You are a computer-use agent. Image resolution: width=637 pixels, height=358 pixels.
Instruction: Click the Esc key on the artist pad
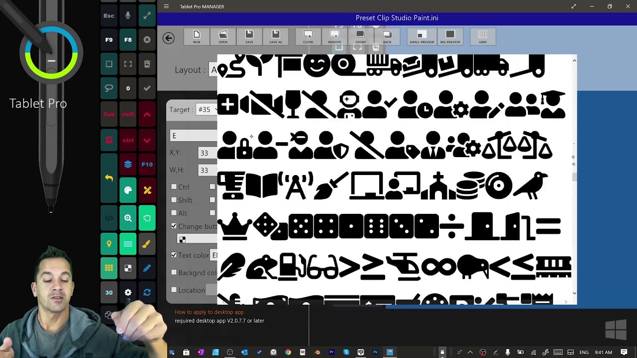[109, 15]
